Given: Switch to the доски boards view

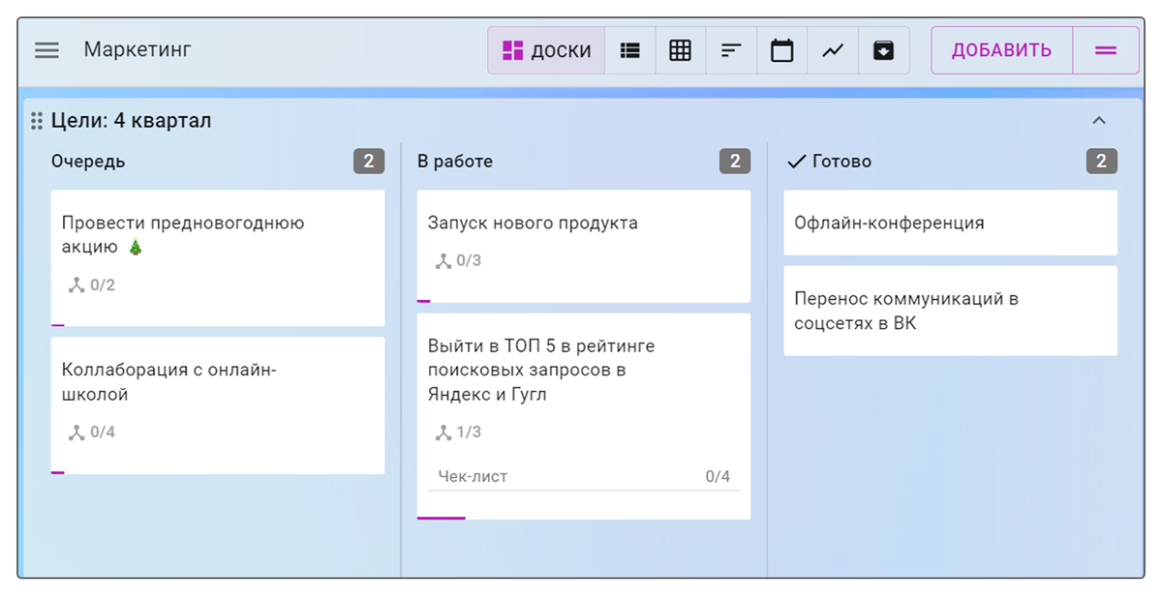Looking at the screenshot, I should tap(546, 50).
